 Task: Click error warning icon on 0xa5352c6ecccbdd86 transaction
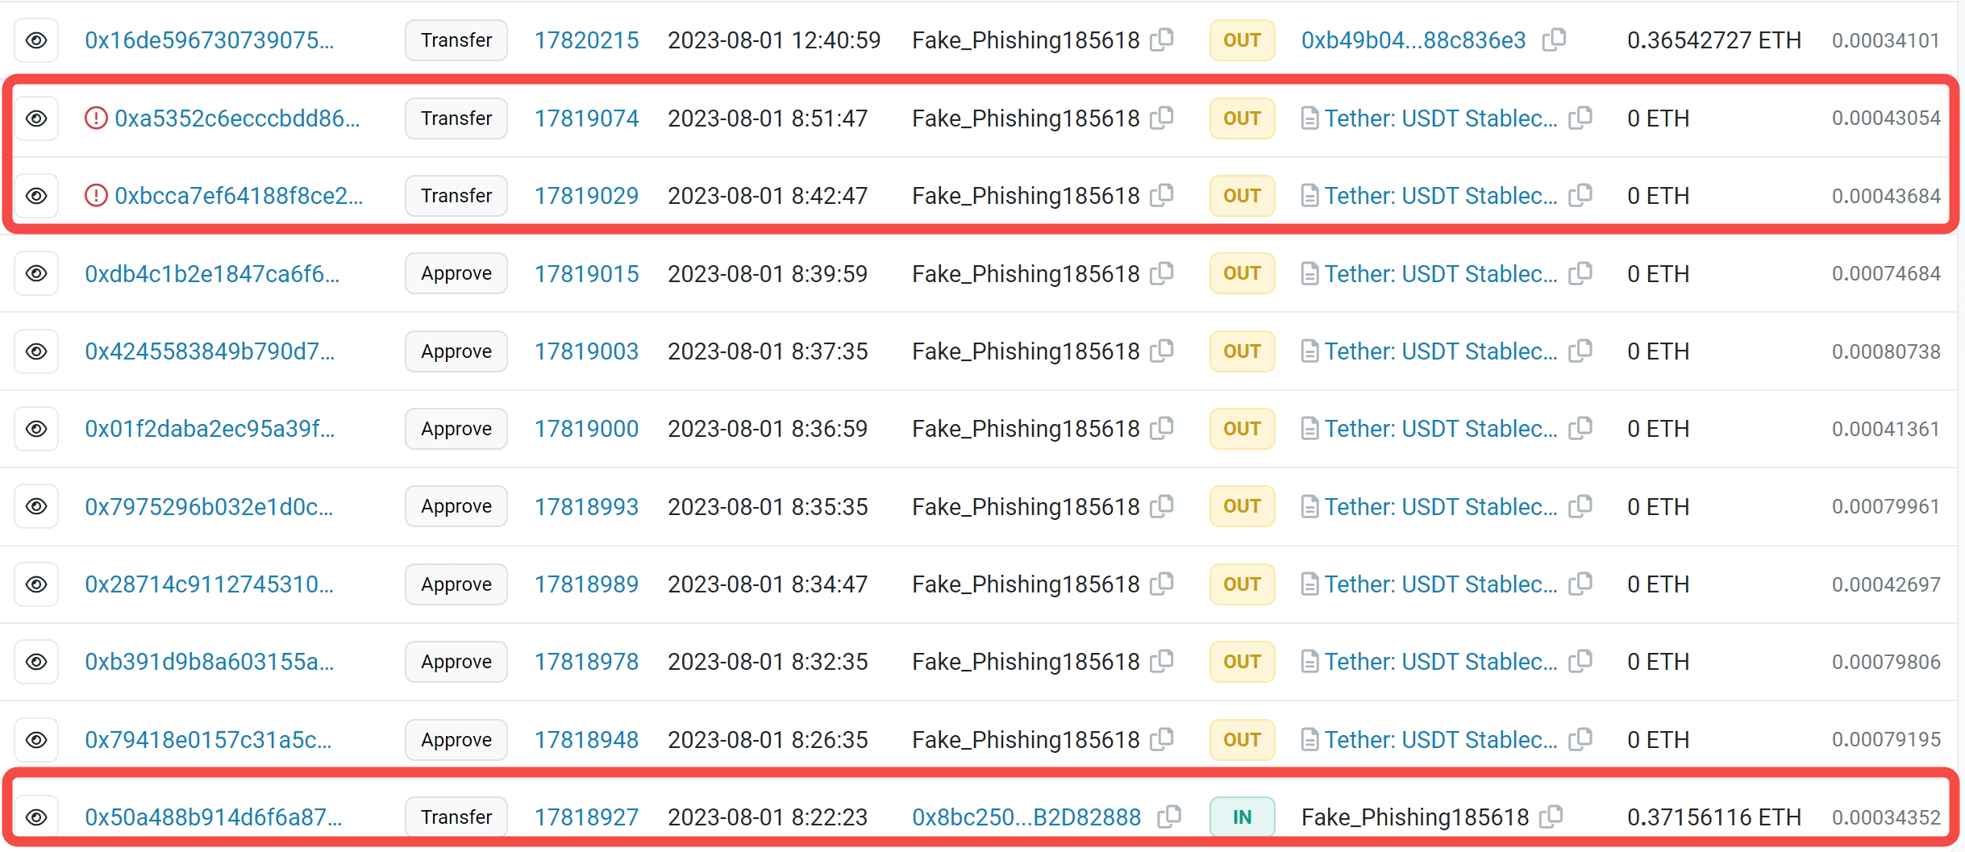pyautogui.click(x=96, y=118)
